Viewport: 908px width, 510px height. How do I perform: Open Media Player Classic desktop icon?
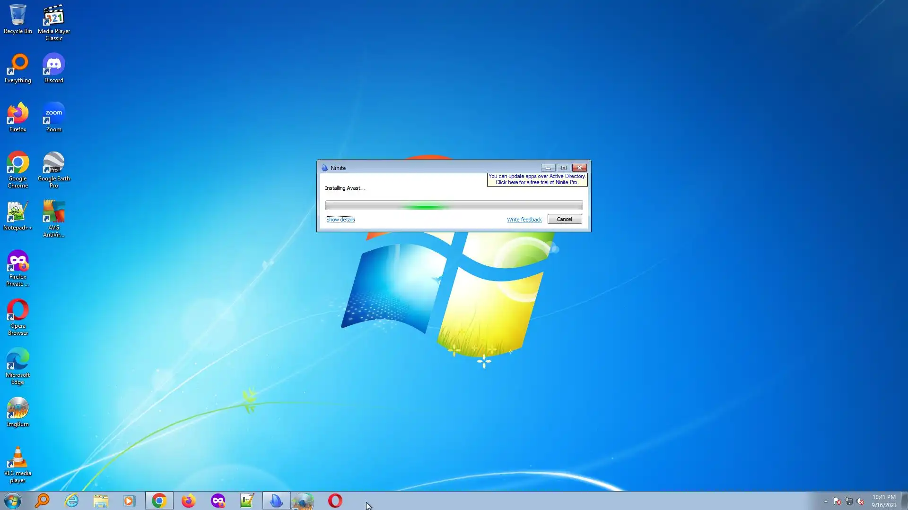[53, 21]
